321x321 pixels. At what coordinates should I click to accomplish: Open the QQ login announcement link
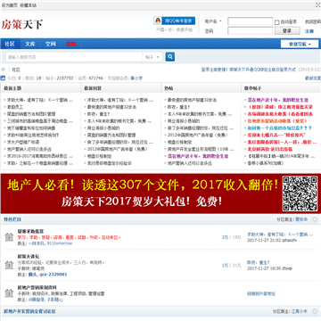[x=249, y=70]
